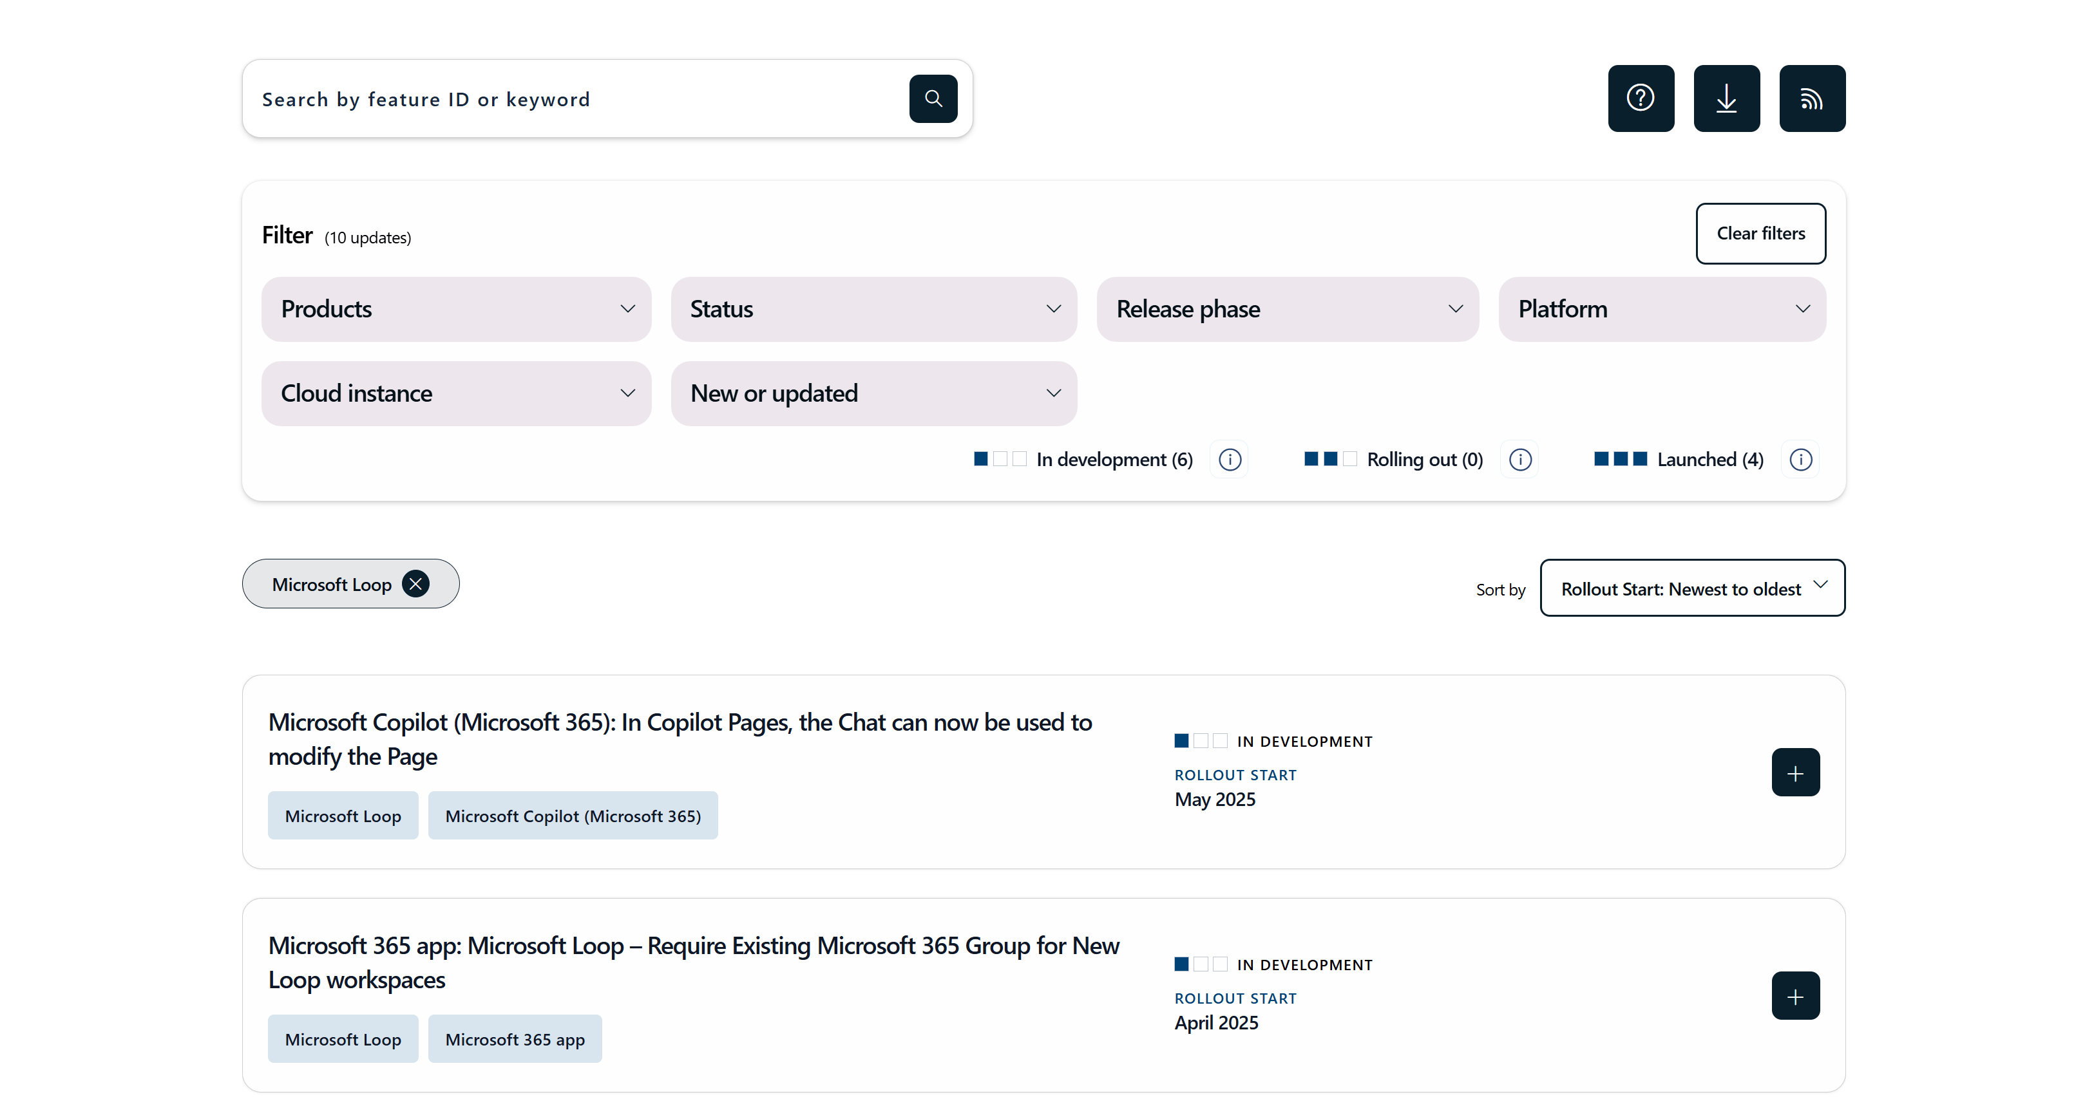This screenshot has height=1106, width=2085.
Task: Open the help question mark icon
Action: click(x=1641, y=98)
